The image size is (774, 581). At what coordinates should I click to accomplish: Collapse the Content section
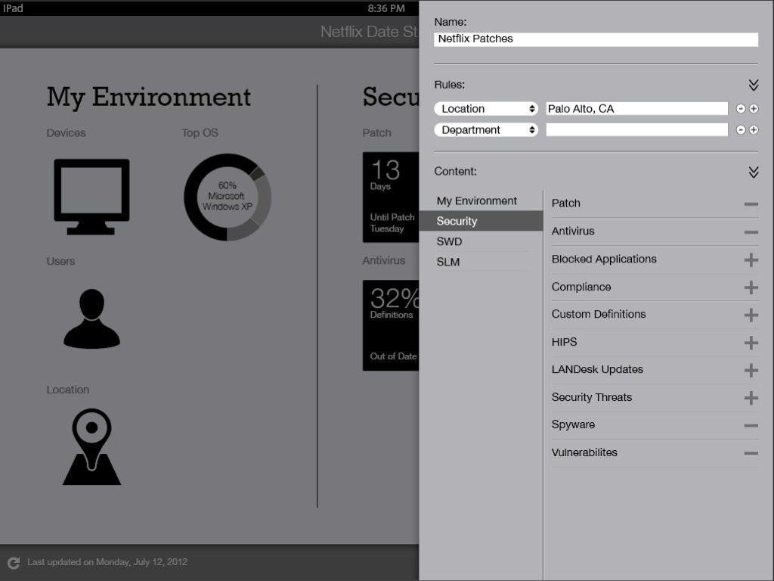click(754, 172)
